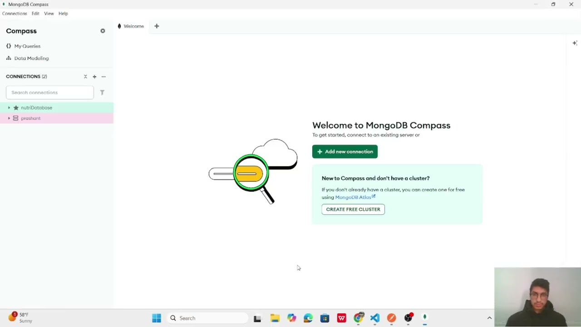Focus the Search connections field

(x=50, y=92)
